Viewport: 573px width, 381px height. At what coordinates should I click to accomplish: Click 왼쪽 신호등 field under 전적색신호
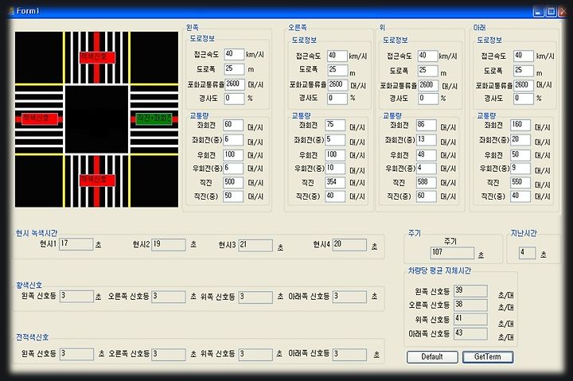[x=76, y=354]
